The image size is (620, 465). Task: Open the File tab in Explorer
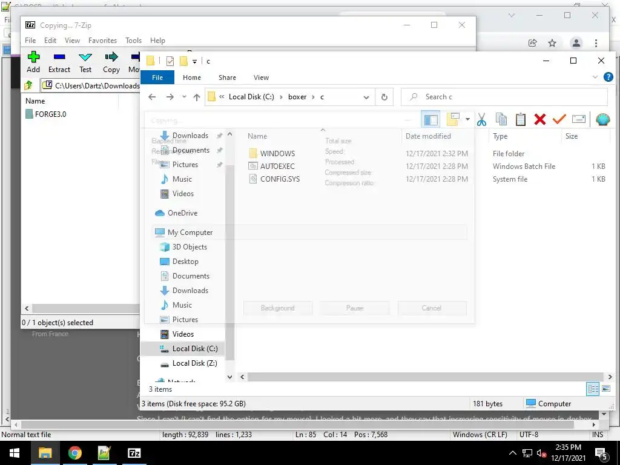[157, 77]
